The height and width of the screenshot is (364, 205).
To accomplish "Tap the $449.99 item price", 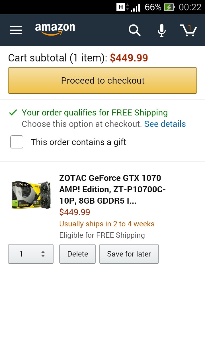I will point(75,212).
